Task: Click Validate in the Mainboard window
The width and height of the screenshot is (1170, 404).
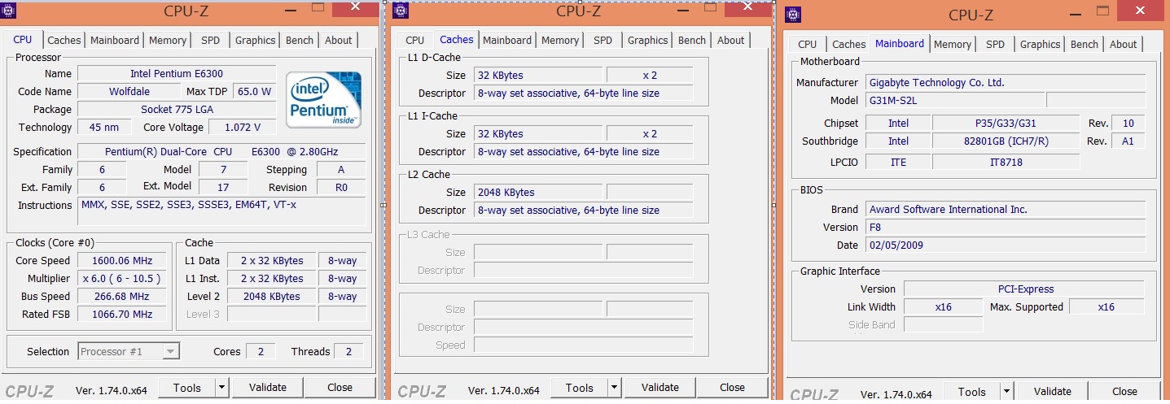Action: [x=1053, y=392]
